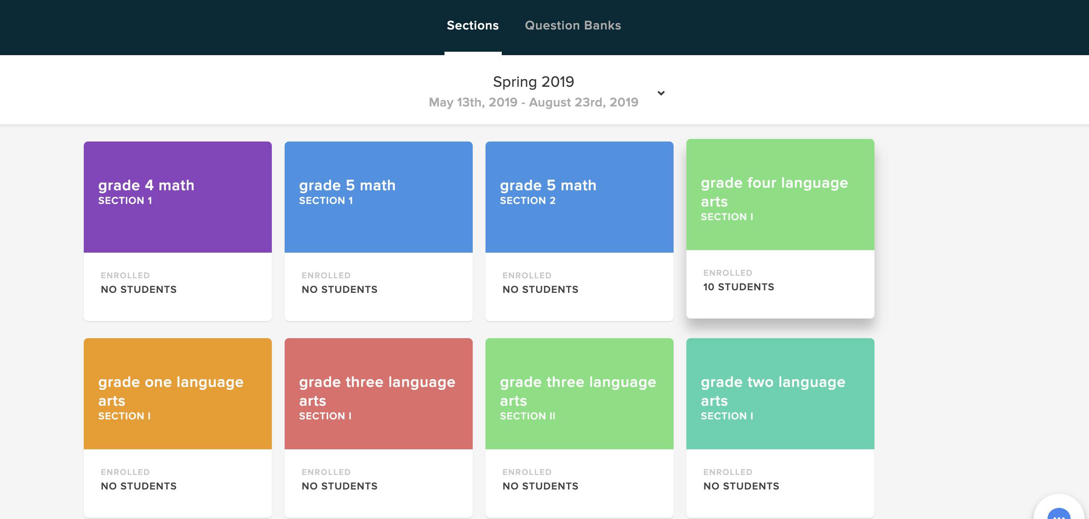This screenshot has width=1089, height=519.
Task: Open grade three language arts Section I card
Action: (x=379, y=428)
